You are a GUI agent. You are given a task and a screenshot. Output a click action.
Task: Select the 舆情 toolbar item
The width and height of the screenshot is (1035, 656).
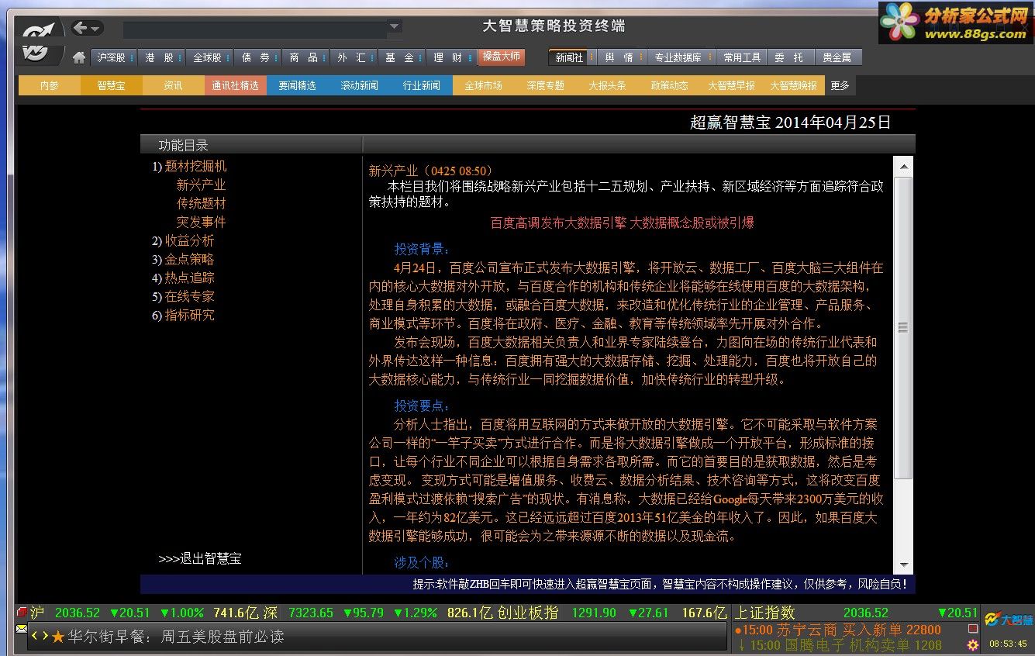tap(621, 57)
